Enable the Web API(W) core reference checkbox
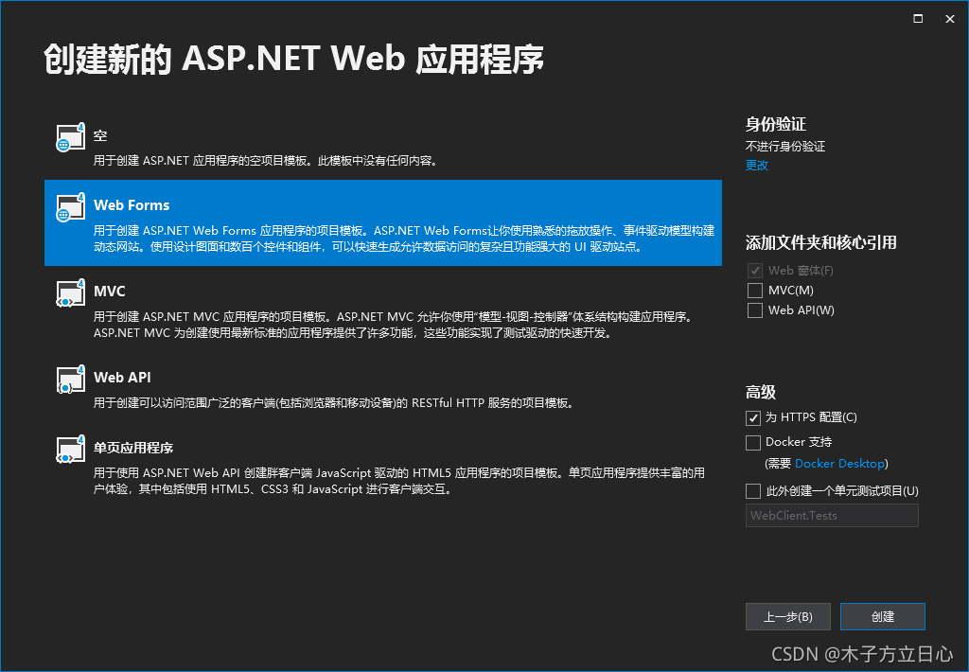The height and width of the screenshot is (672, 969). click(x=754, y=309)
